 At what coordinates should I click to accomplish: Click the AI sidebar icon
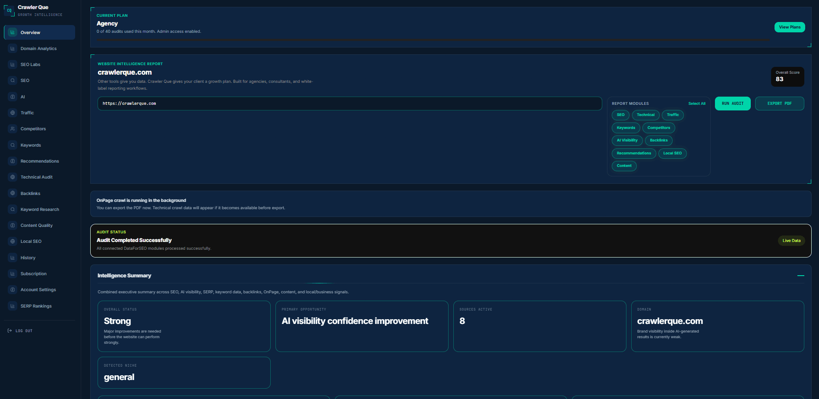click(13, 97)
